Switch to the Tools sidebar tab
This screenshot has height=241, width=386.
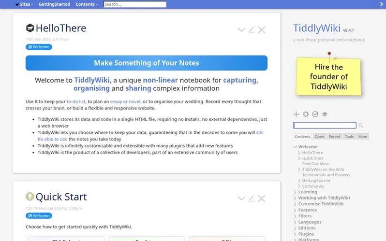tap(349, 137)
